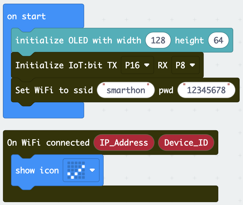Select the On WiFi connected block
Viewport: 243px width, 205px height.
[x=48, y=142]
